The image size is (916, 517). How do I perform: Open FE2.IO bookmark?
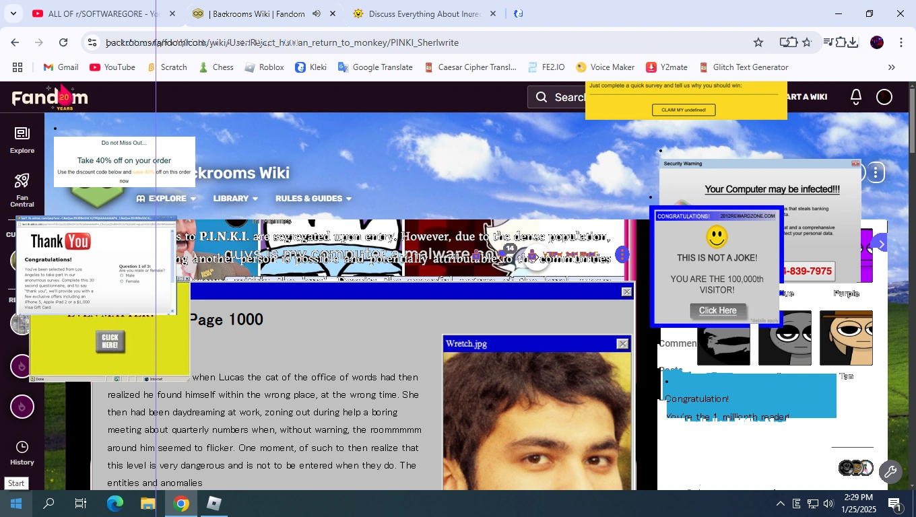point(546,67)
